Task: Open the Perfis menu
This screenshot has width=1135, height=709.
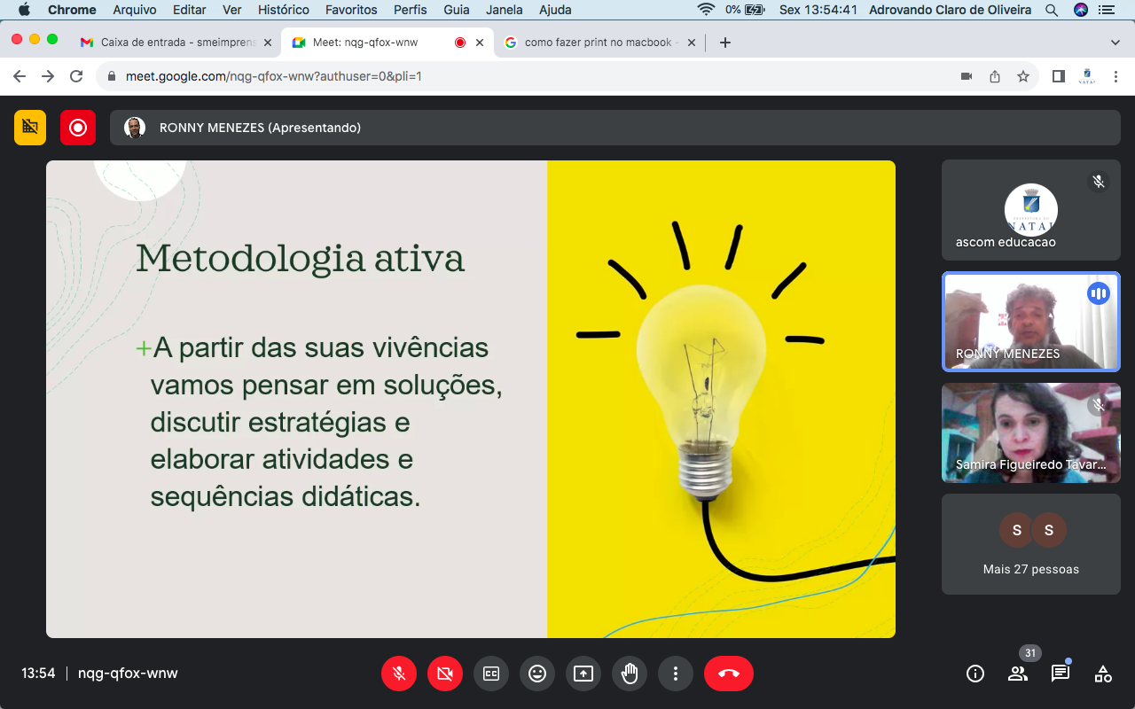Action: pos(411,10)
